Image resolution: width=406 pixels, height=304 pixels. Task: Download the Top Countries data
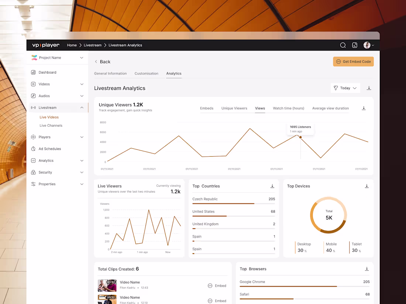coord(272,186)
